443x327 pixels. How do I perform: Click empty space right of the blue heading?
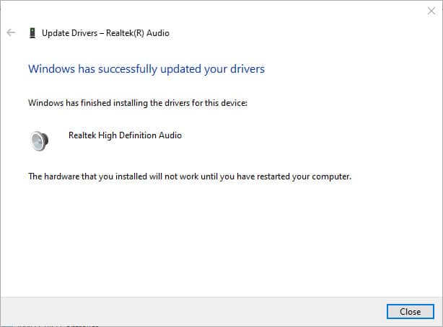pyautogui.click(x=346, y=69)
